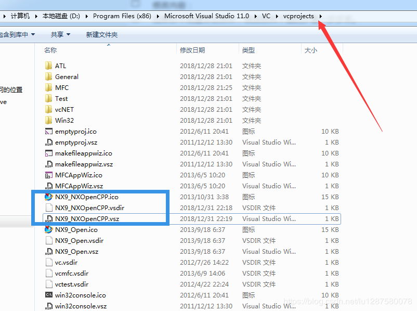
Task: Click the ATL folder icon
Action: pos(49,66)
